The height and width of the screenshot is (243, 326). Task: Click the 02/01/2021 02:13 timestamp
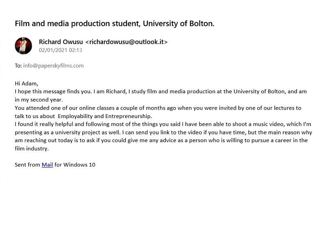coord(60,50)
